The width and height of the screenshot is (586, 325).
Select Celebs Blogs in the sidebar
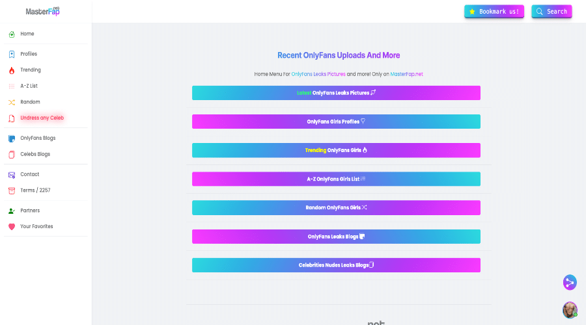click(x=35, y=154)
